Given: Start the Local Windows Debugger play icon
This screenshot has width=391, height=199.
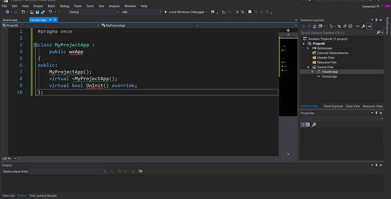Looking at the screenshot, I should [x=166, y=12].
